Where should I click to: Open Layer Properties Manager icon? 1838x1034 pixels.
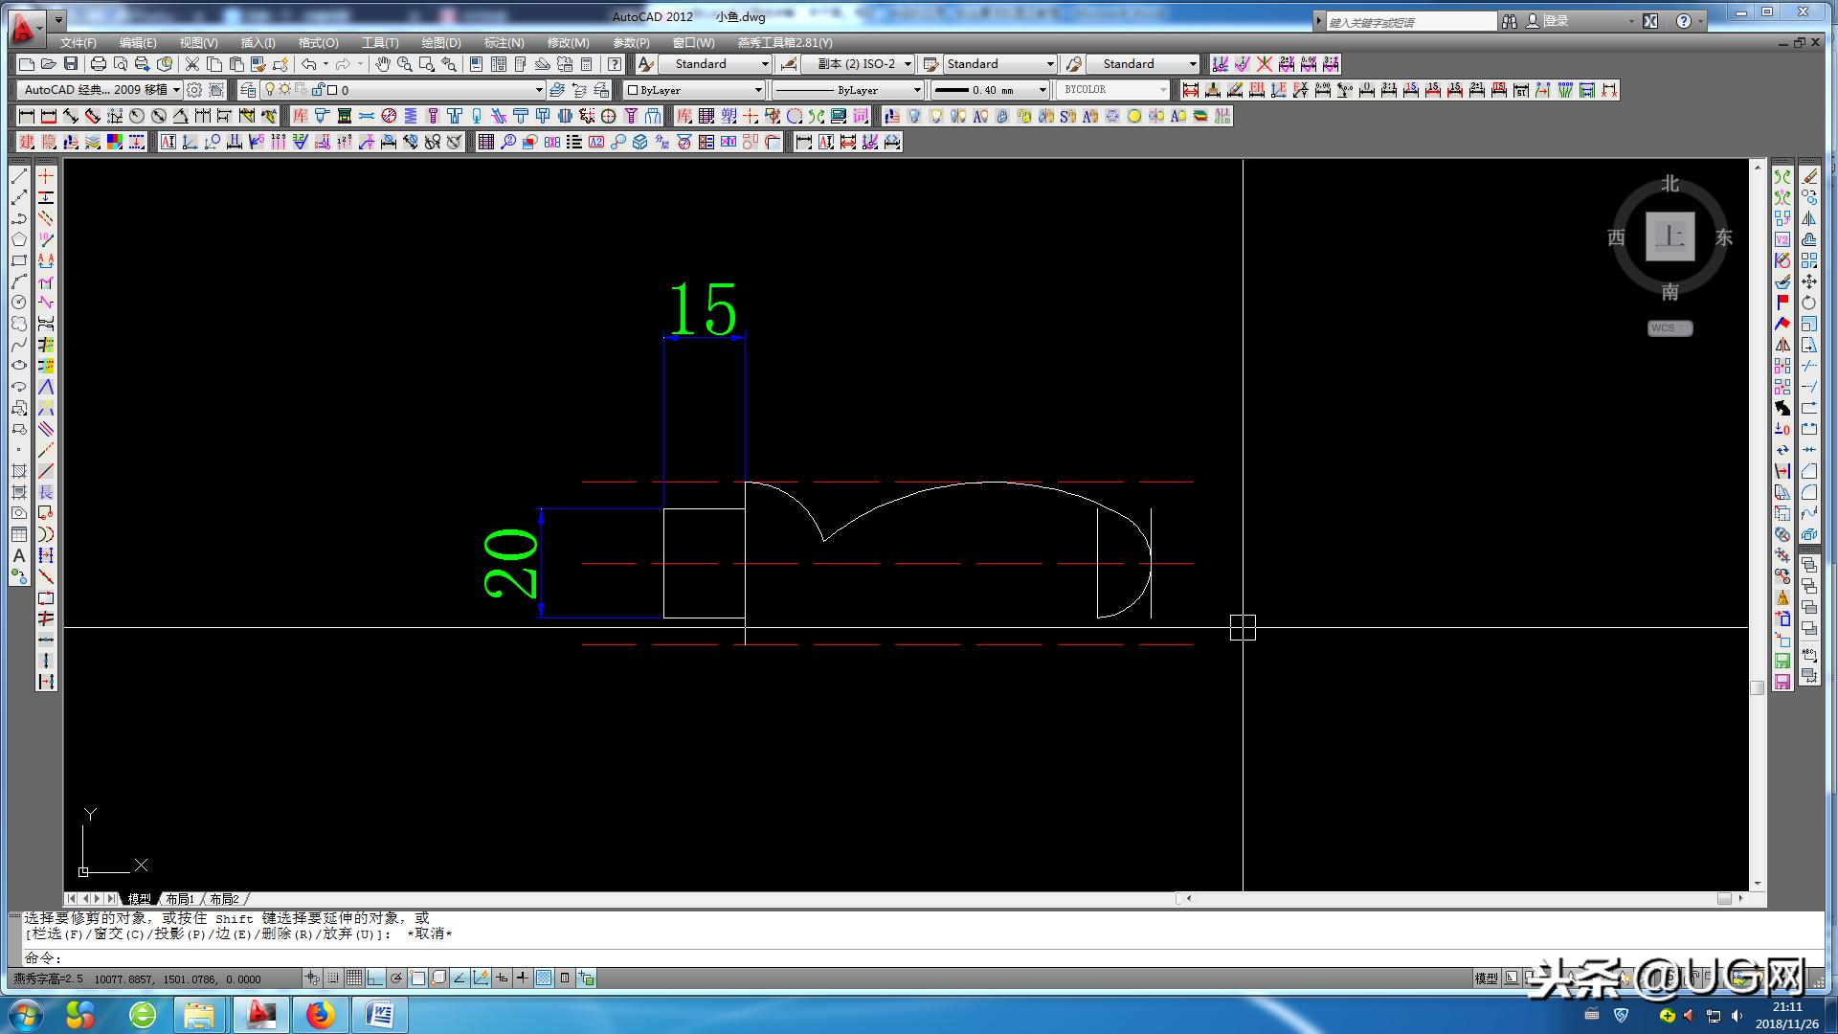tap(249, 90)
